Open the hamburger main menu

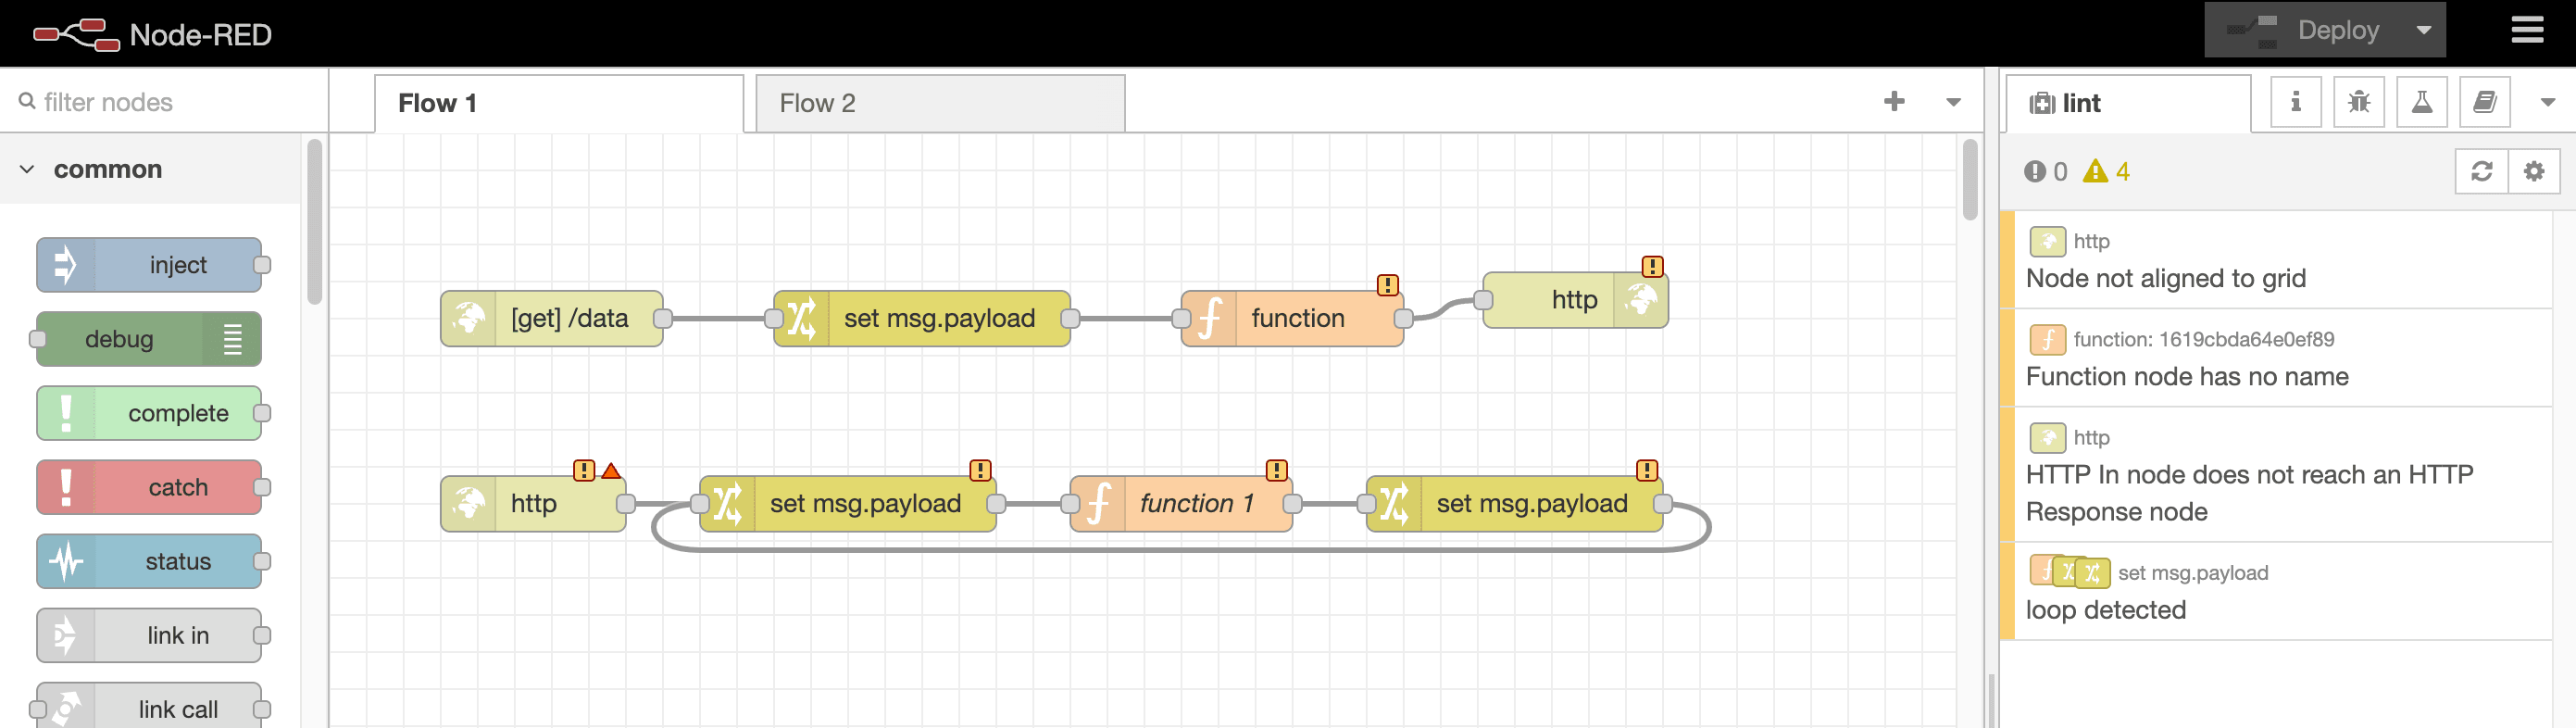[2527, 30]
